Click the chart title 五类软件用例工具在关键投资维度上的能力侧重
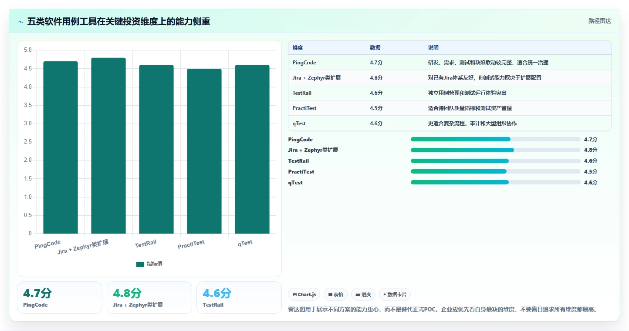 [x=118, y=22]
